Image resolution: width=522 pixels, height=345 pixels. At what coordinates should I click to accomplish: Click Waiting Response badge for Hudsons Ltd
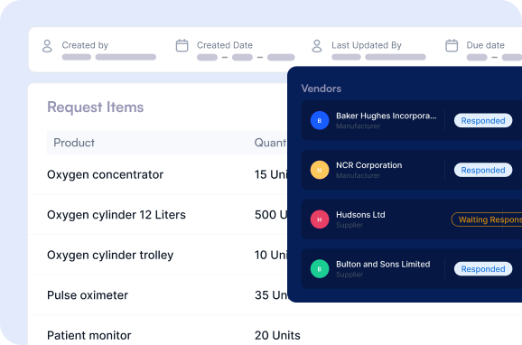[x=487, y=219]
